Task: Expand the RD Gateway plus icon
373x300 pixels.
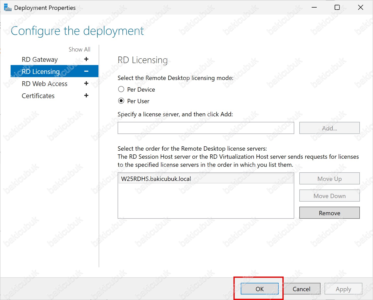Action: pos(86,59)
